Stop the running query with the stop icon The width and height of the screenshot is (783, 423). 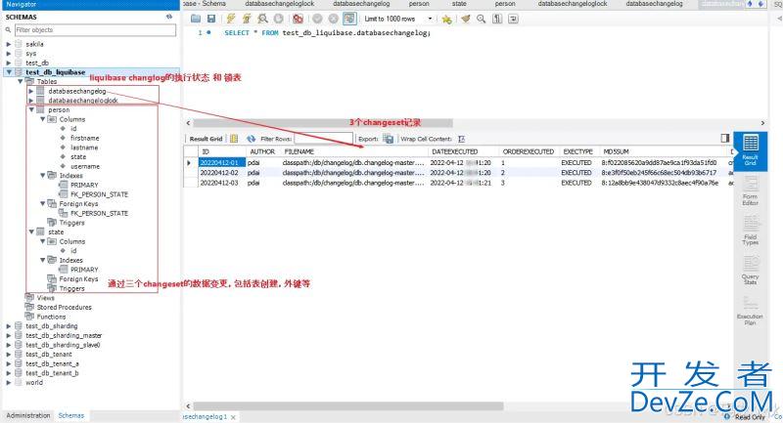(278, 19)
